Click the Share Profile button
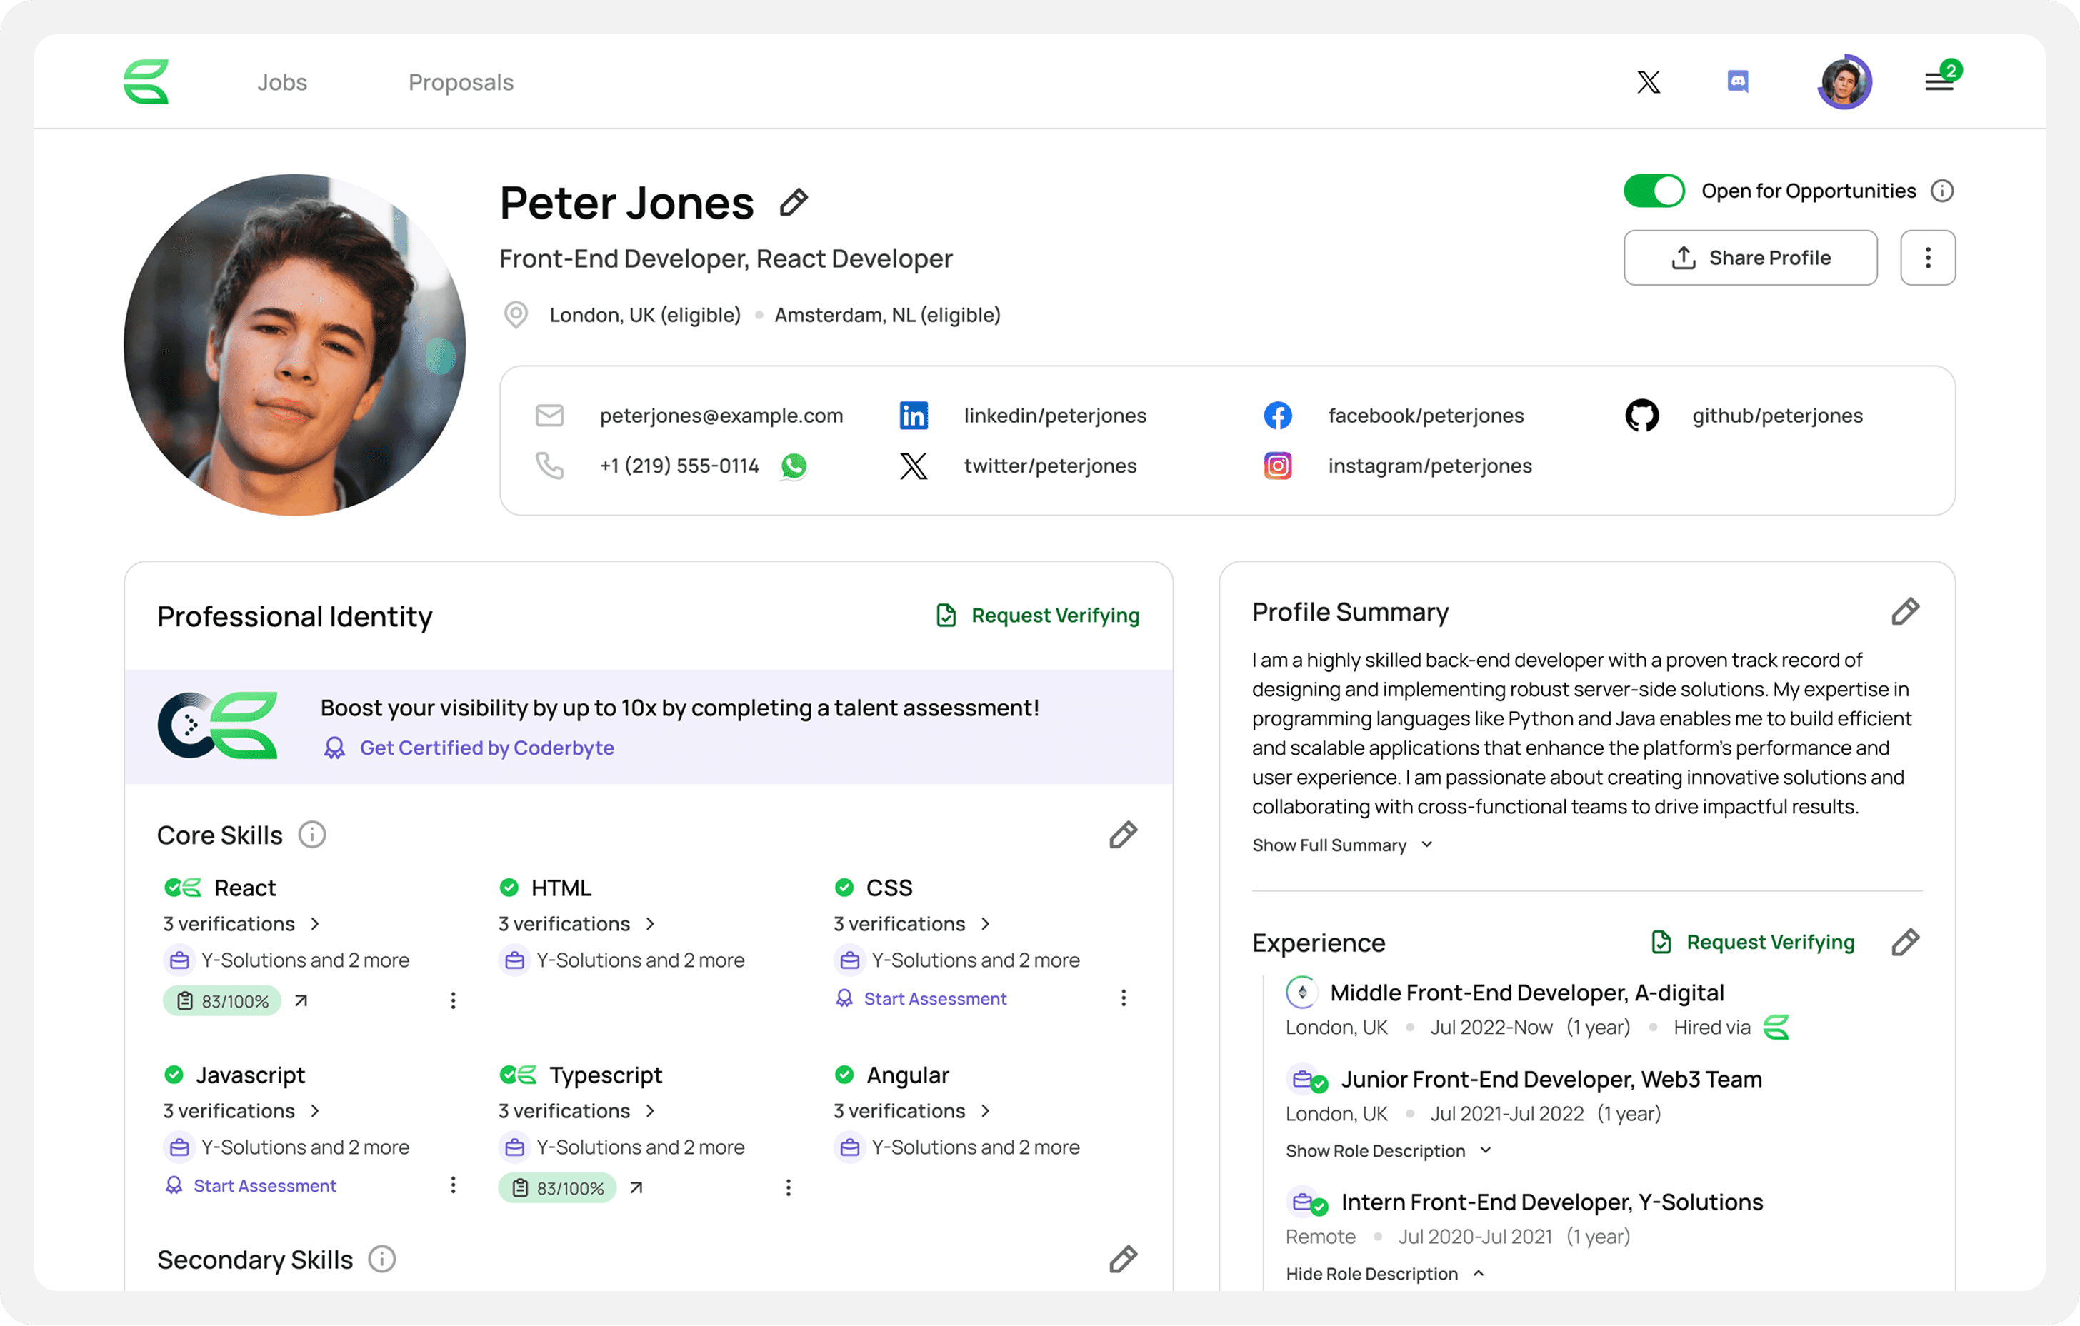Viewport: 2080px width, 1326px height. point(1750,257)
